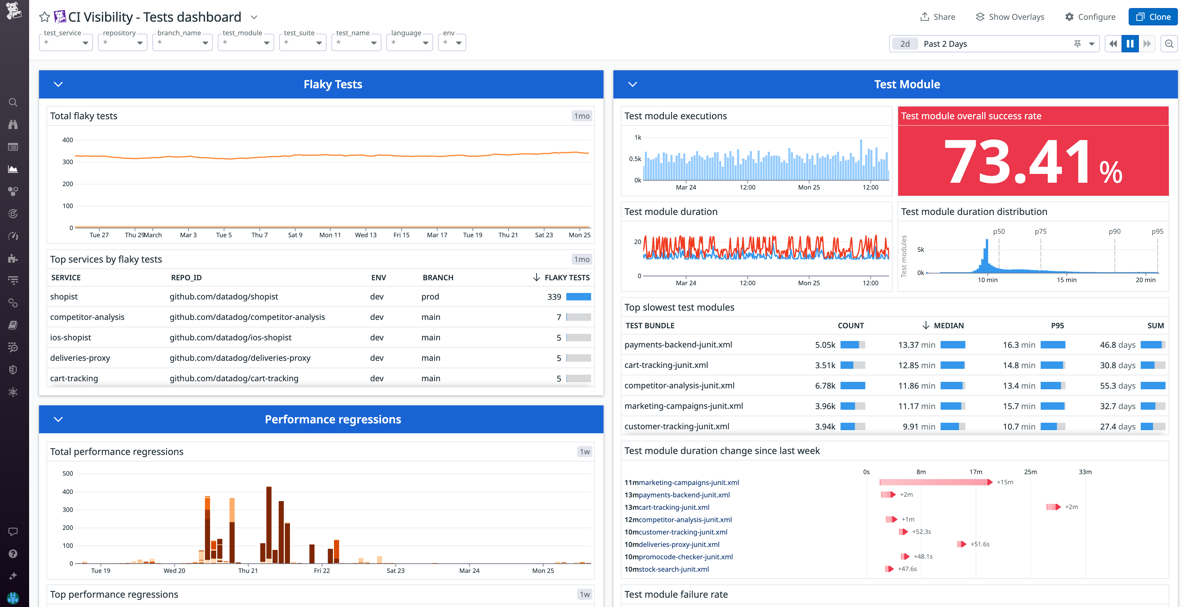Open search from the left sidebar
The height and width of the screenshot is (607, 1181).
click(x=13, y=102)
